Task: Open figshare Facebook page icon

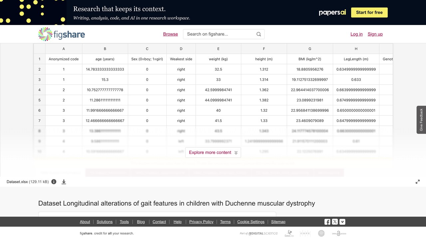Action: [327, 222]
